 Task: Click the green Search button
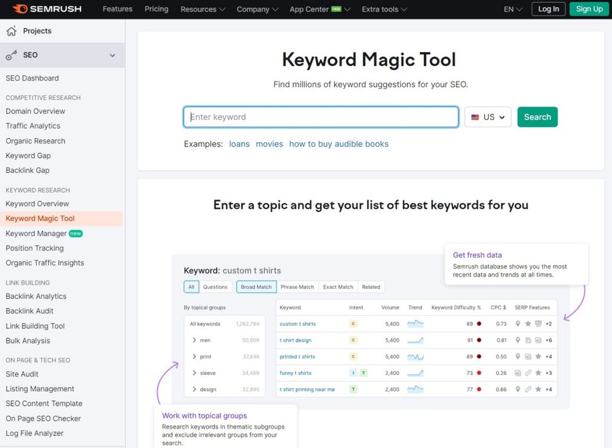[537, 117]
